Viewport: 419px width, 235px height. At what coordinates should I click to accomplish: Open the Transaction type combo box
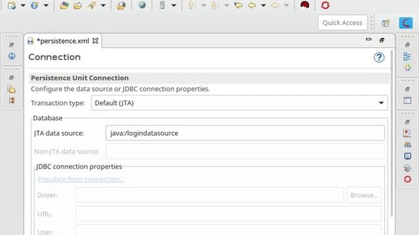(x=240, y=103)
